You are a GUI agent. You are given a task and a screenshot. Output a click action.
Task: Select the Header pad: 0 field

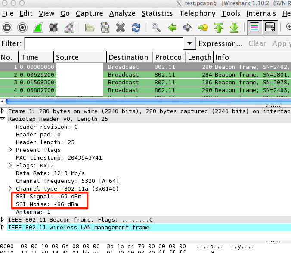click(38, 135)
